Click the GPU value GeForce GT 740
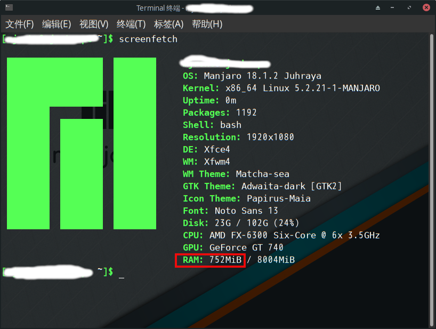The height and width of the screenshot is (329, 436). [x=246, y=247]
